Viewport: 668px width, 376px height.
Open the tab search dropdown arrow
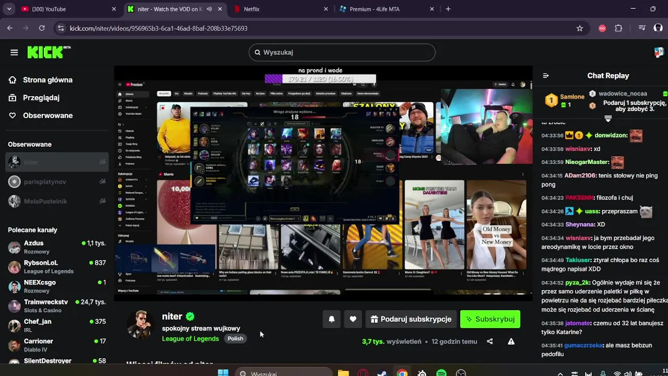[9, 9]
